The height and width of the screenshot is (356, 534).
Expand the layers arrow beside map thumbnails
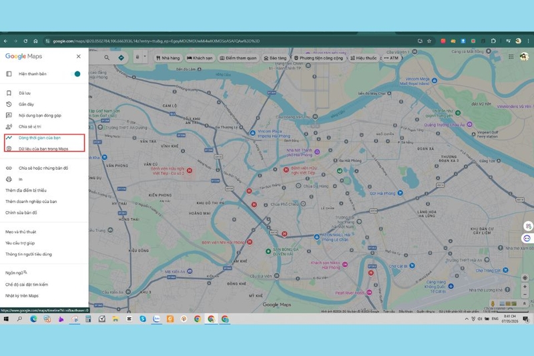[524, 303]
